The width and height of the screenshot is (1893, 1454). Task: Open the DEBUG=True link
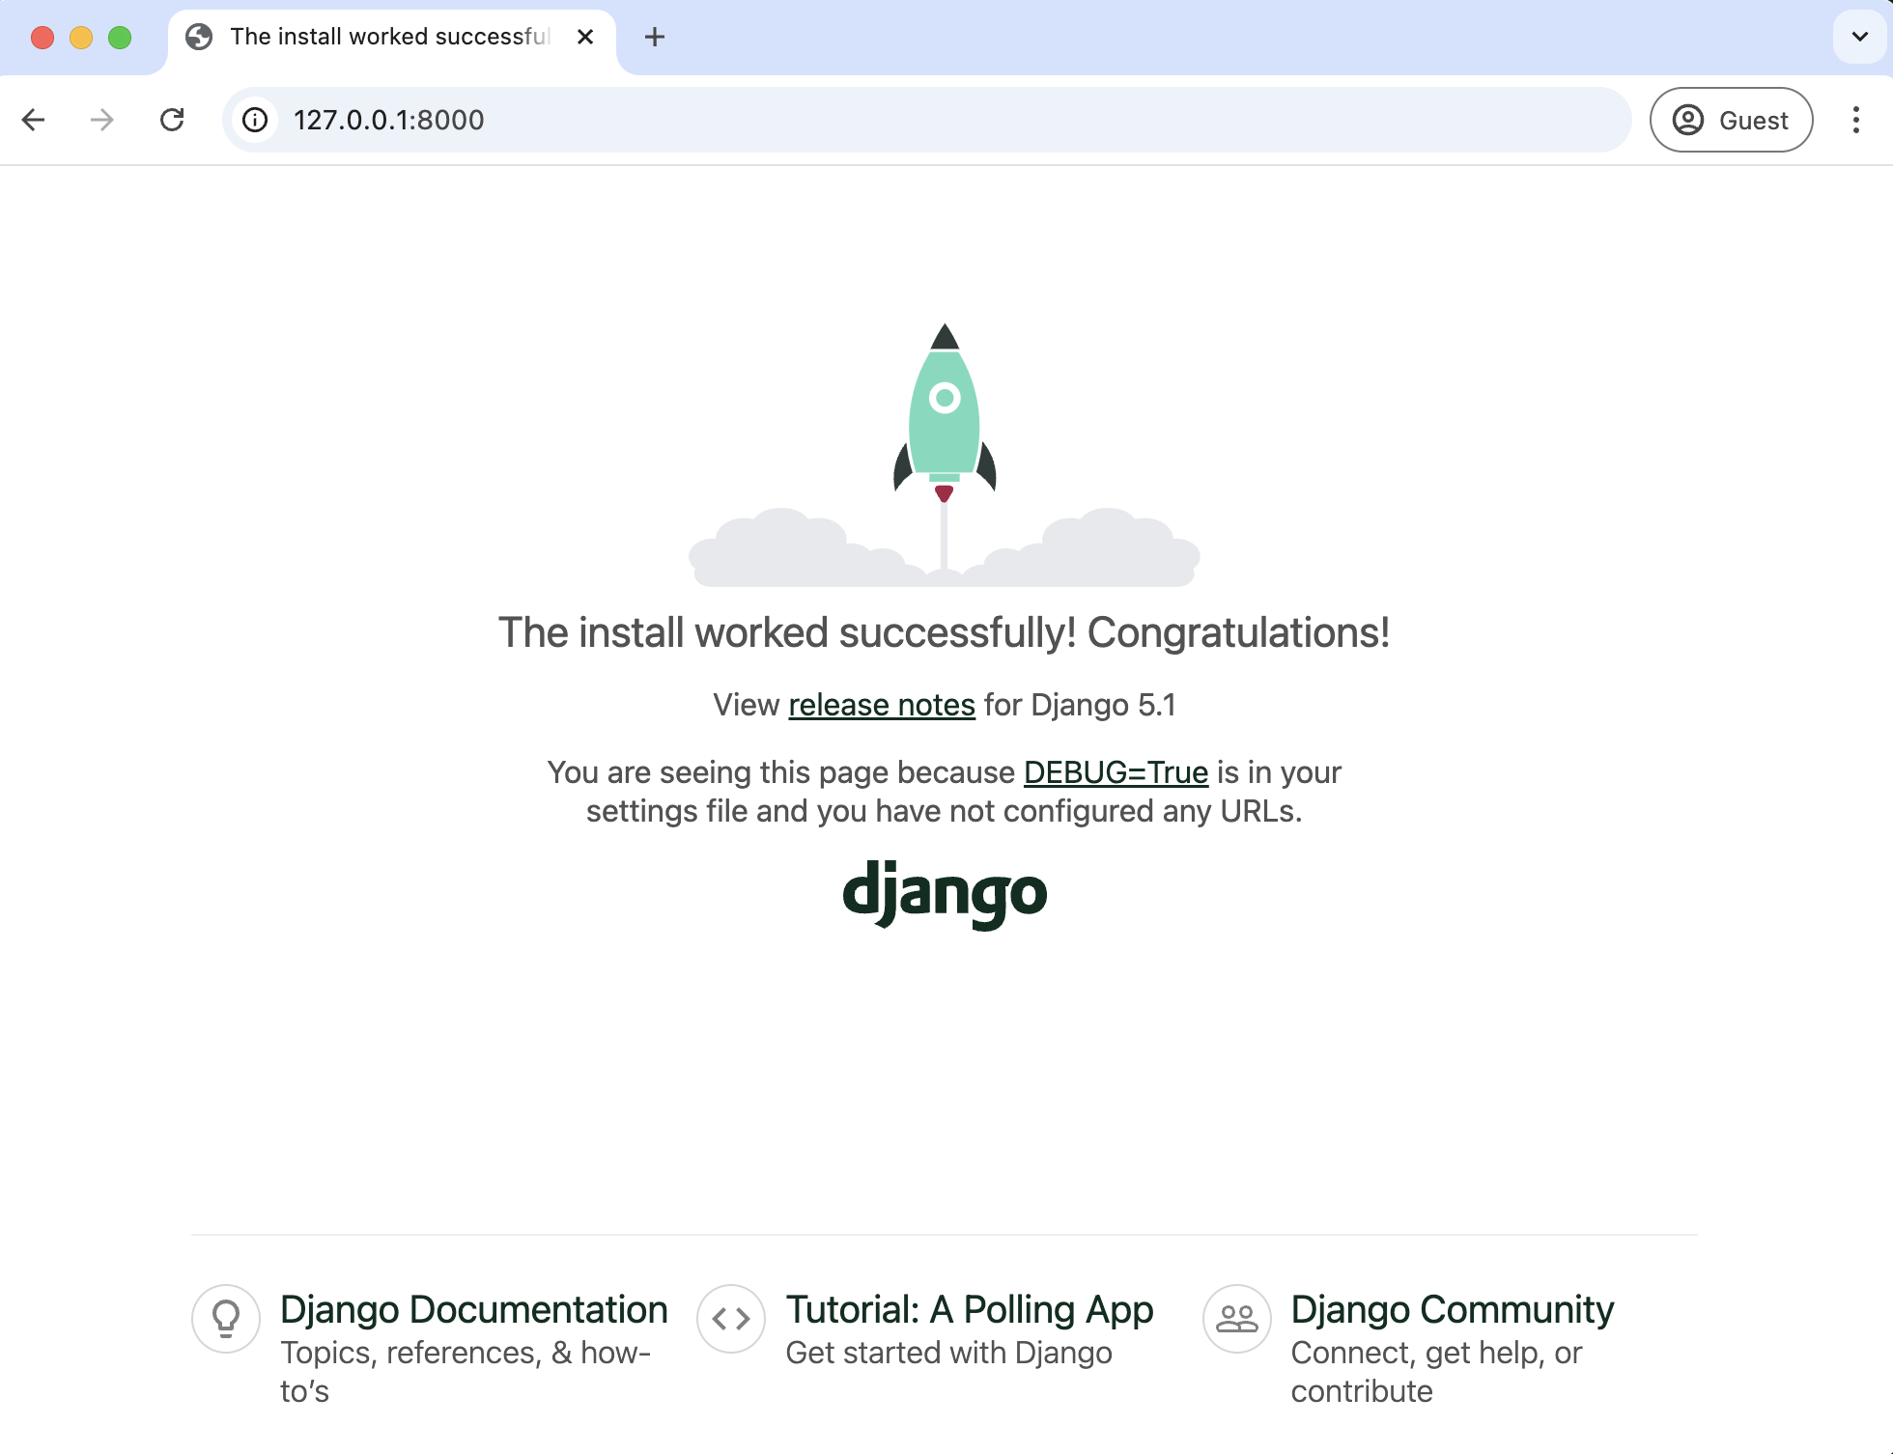(x=1116, y=772)
